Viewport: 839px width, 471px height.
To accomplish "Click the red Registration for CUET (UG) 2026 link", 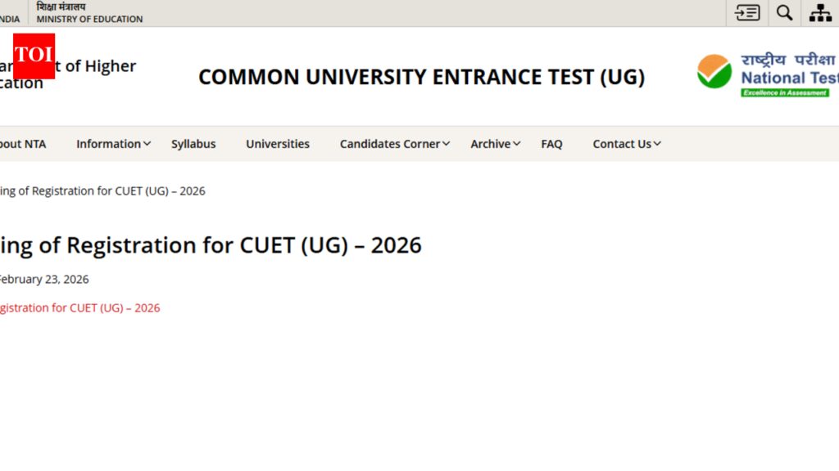I will coord(79,307).
